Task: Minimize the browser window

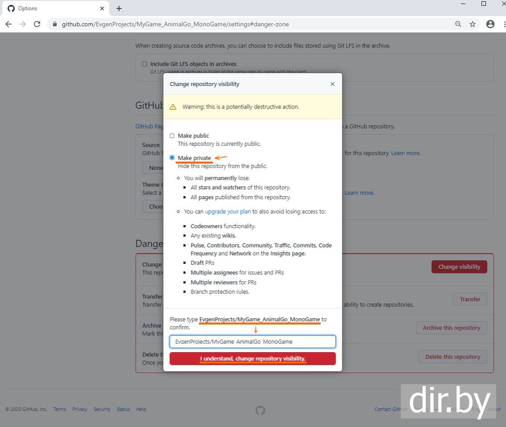Action: 463,4
